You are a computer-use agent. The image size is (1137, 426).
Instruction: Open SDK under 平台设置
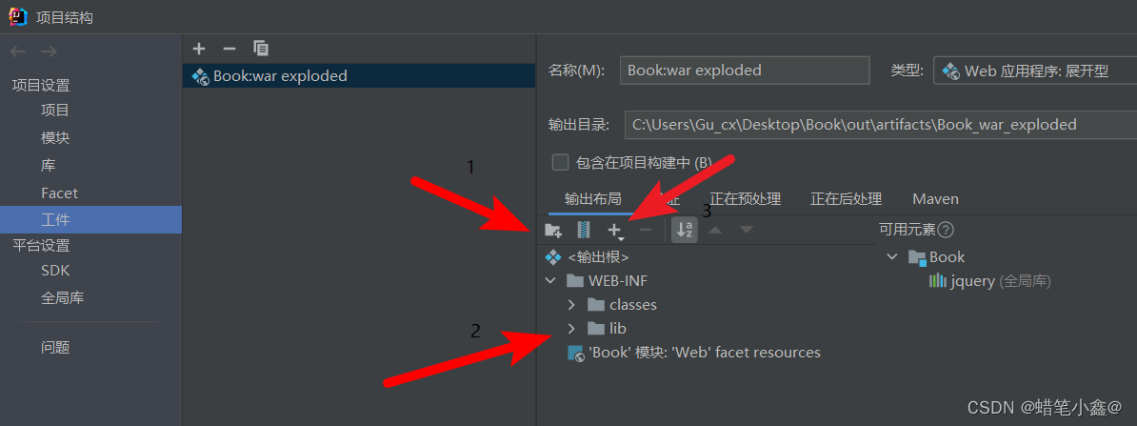coord(55,271)
